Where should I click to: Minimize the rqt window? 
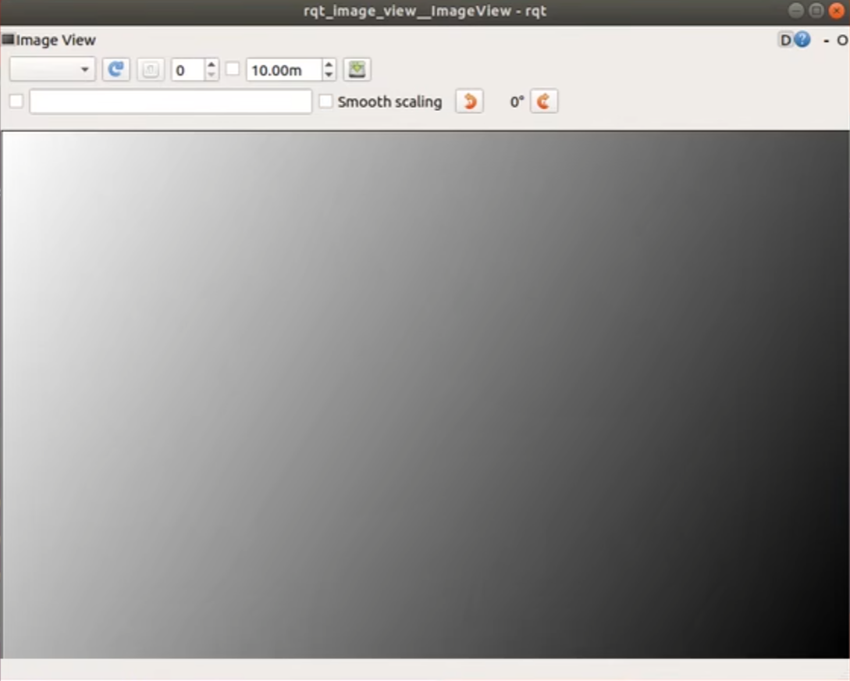[796, 11]
